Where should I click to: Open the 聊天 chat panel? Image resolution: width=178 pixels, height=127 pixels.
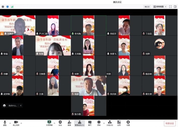click(90, 123)
